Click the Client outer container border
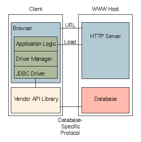Viewport: 141px width, 142px height. 9,65
